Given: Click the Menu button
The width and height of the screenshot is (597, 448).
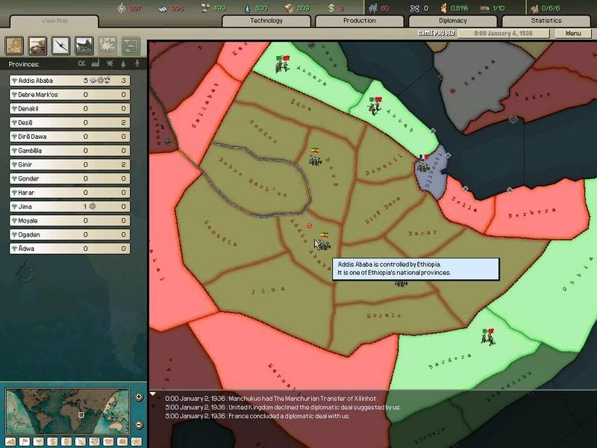Looking at the screenshot, I should [572, 34].
